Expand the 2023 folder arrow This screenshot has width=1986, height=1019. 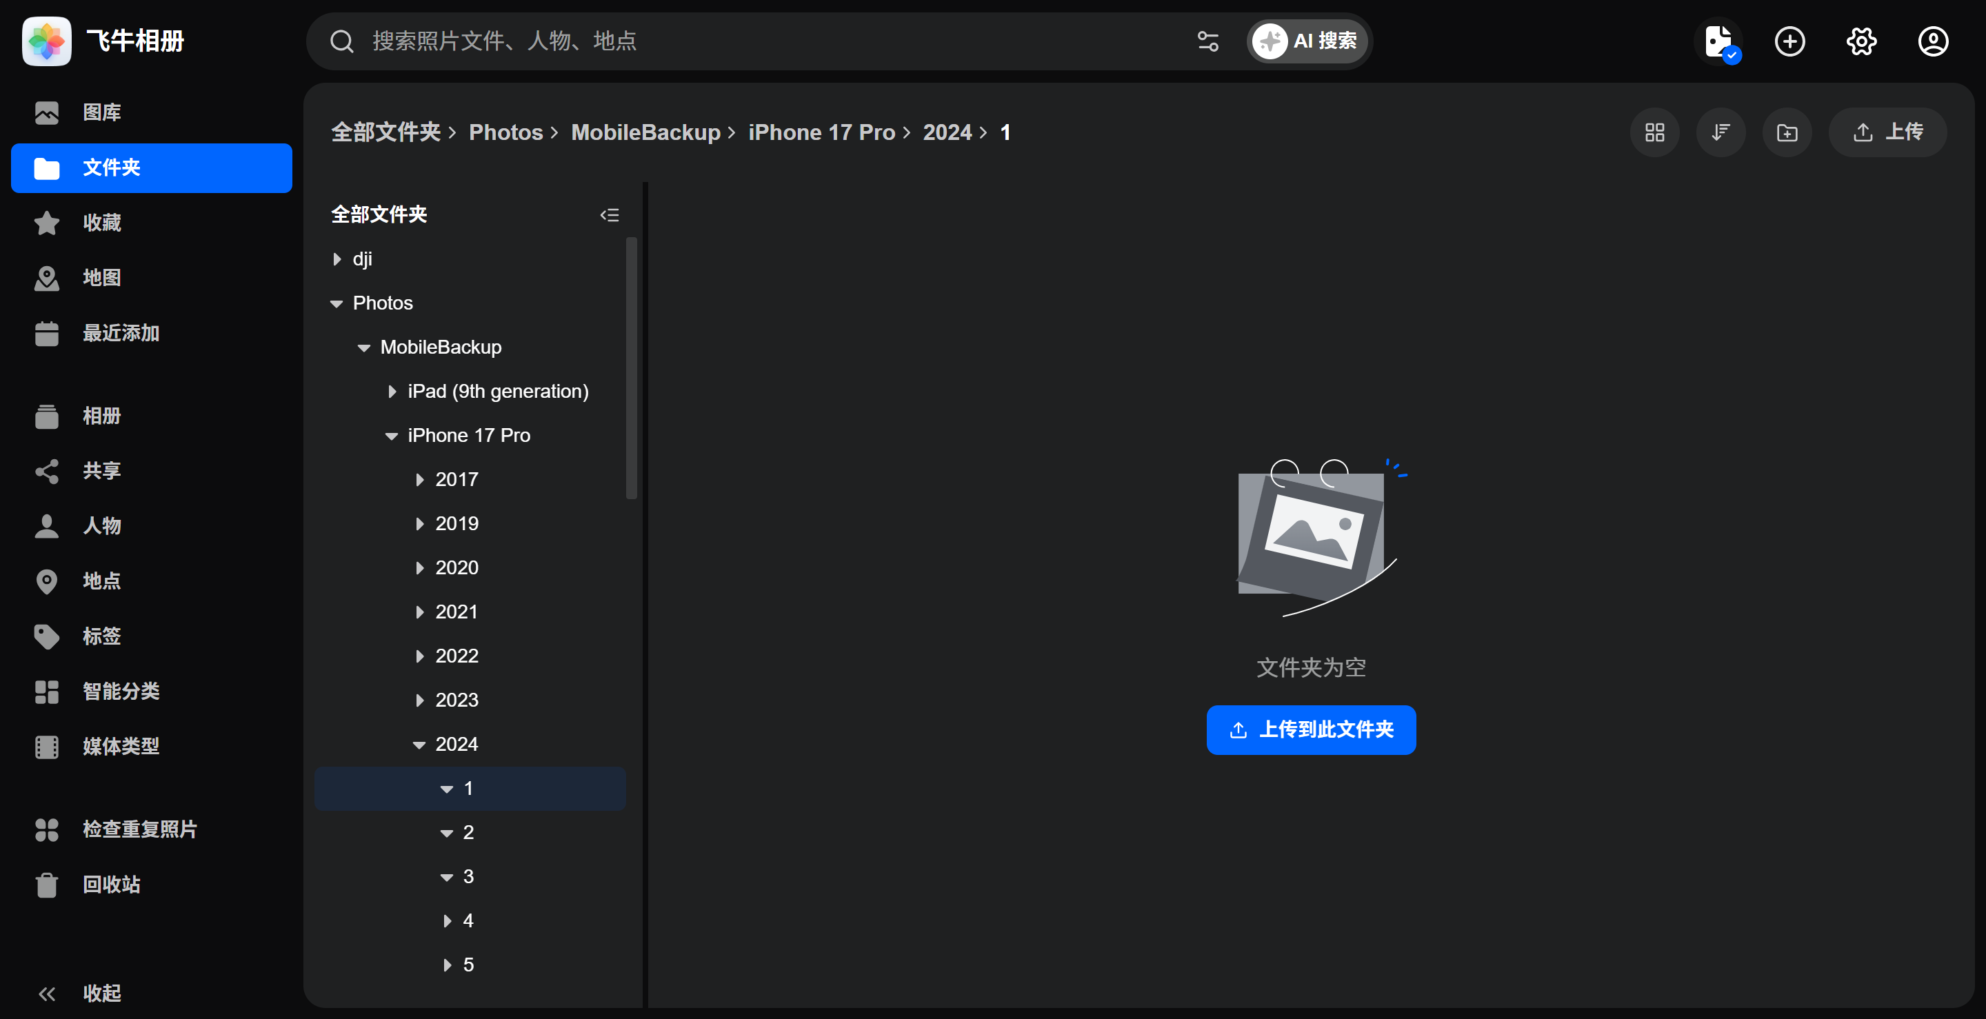click(x=420, y=700)
